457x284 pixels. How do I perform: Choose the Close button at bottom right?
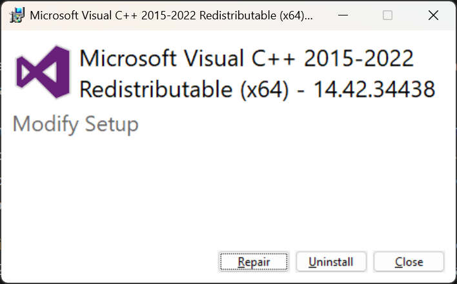point(409,261)
